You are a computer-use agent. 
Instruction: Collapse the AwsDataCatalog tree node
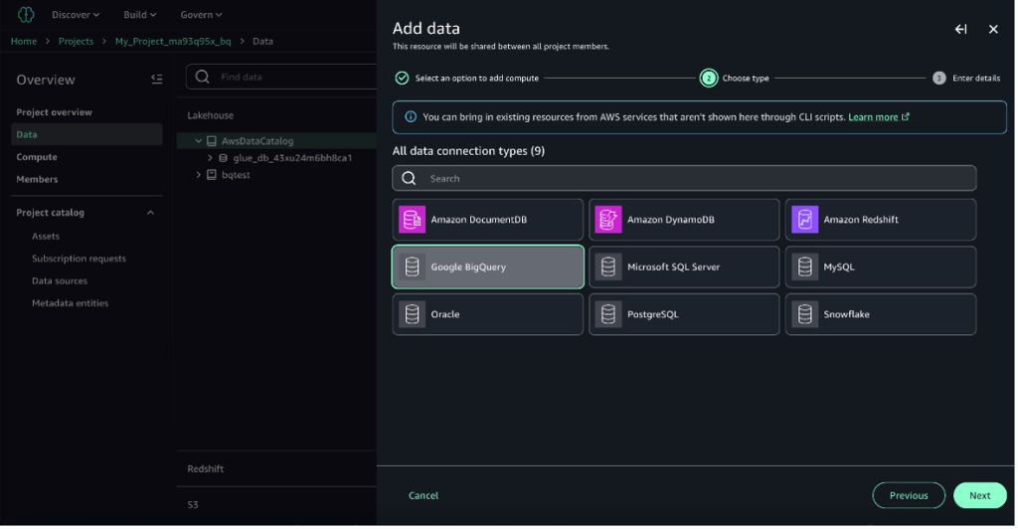click(x=199, y=141)
